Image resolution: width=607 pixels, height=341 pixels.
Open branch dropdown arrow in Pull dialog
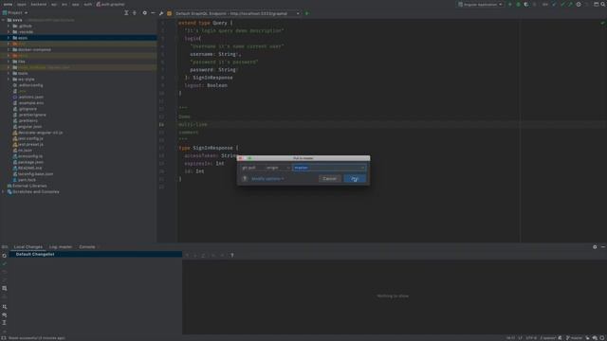(x=362, y=168)
